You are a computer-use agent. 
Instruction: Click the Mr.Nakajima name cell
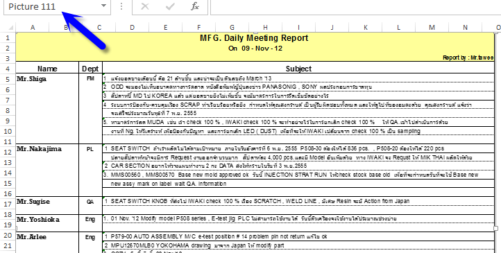[39, 149]
